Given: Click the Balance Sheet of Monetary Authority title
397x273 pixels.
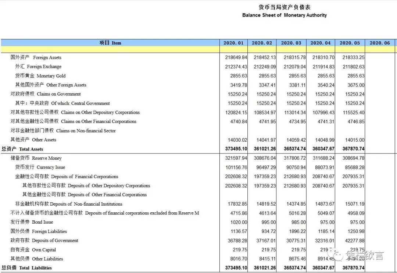Looking at the screenshot, I should coord(284,15).
